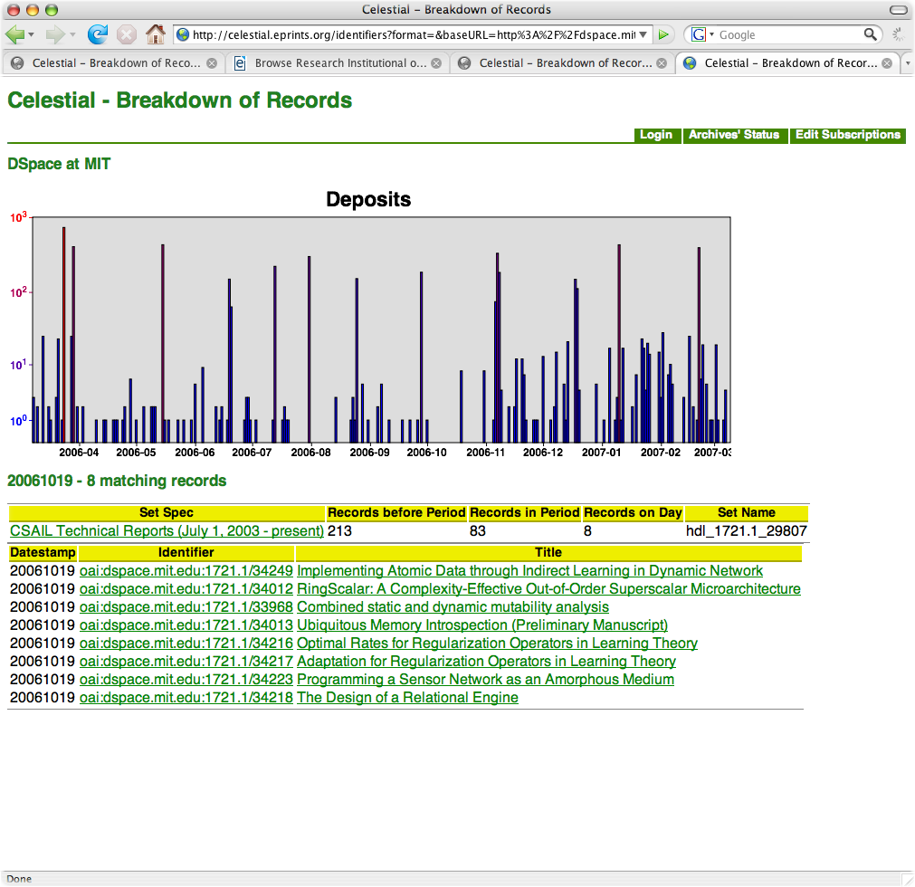
Task: Switch to third Celestial Breakdown tab
Action: [x=564, y=63]
